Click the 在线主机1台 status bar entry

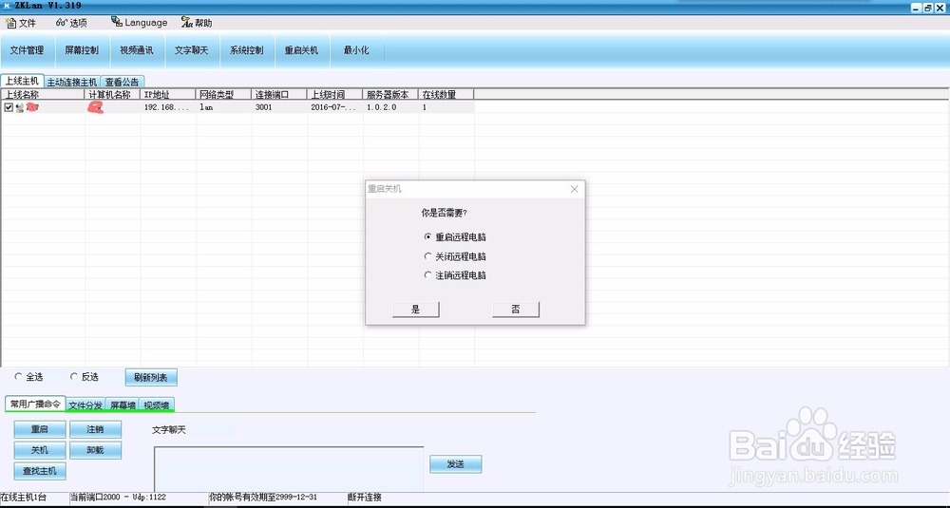[25, 498]
